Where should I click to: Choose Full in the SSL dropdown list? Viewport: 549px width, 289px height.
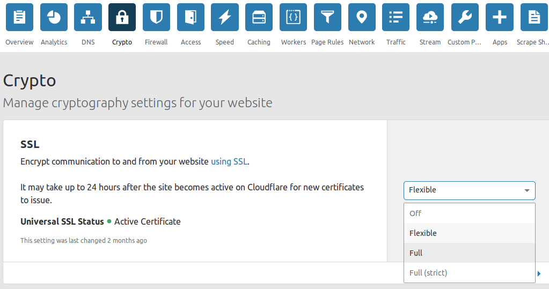[470, 253]
